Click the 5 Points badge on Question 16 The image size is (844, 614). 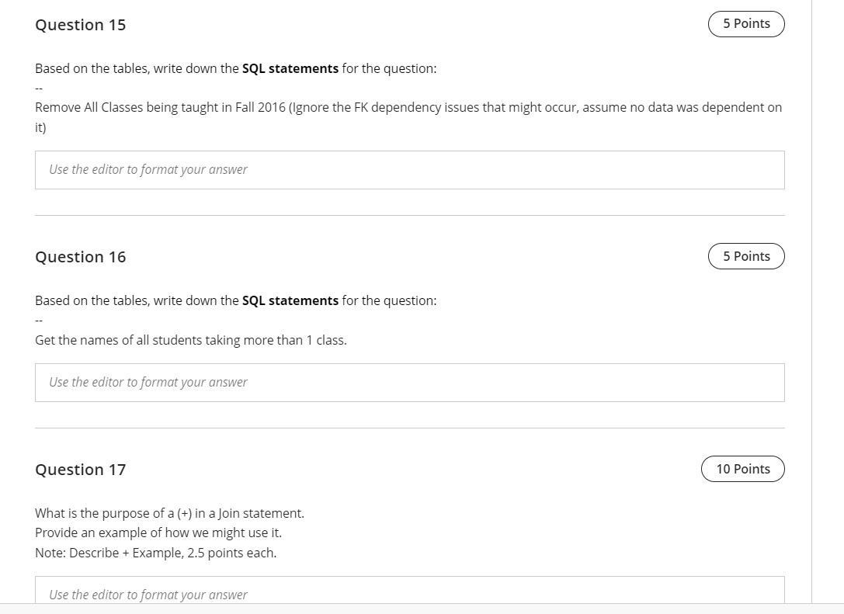745,255
